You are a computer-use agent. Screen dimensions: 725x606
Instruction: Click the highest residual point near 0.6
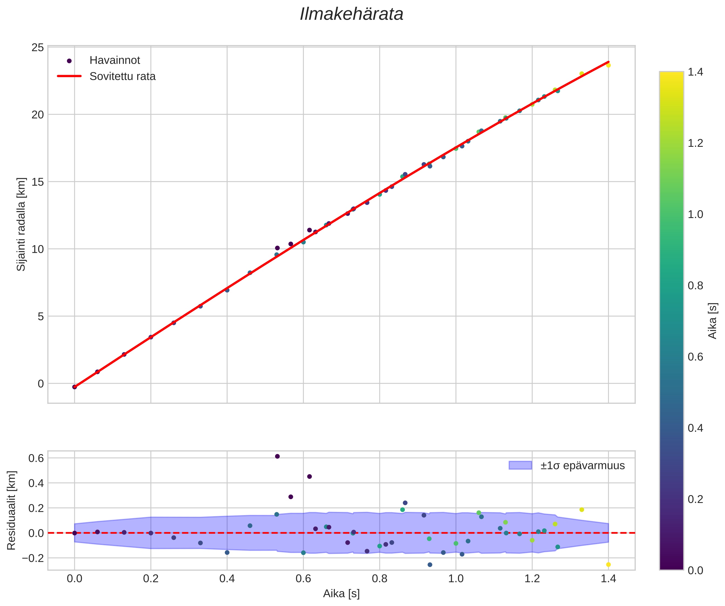tap(277, 456)
